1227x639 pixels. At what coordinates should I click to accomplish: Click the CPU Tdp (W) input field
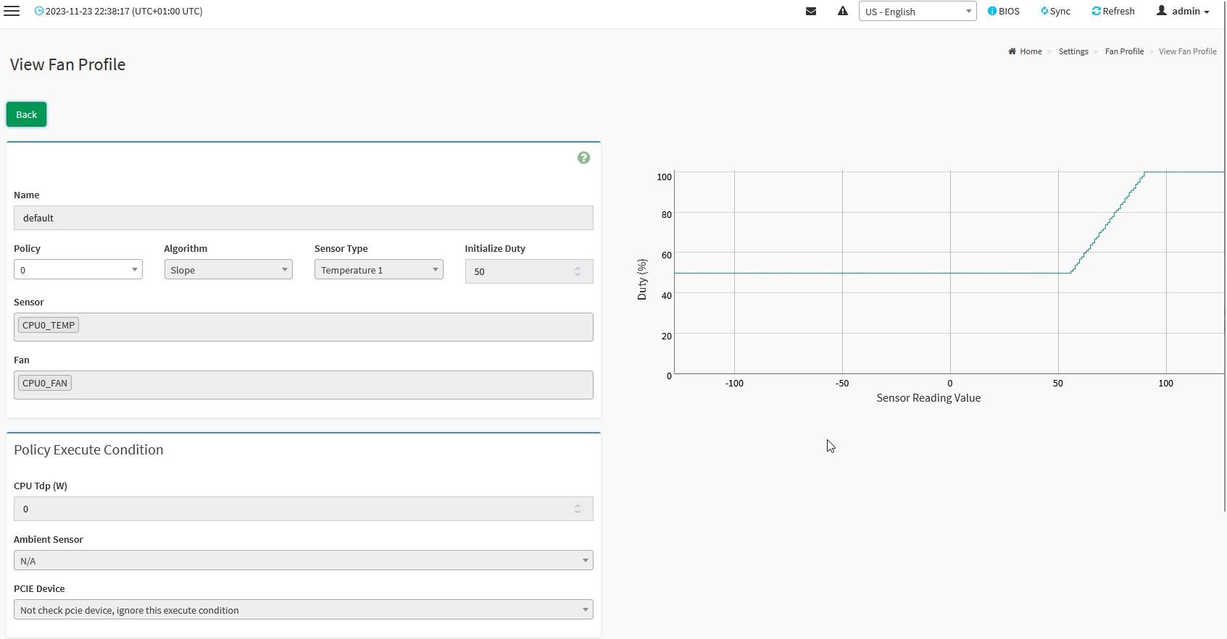290,509
